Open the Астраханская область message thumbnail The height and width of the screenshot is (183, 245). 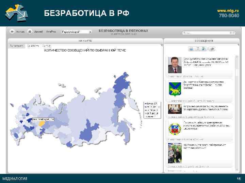pos(175,109)
